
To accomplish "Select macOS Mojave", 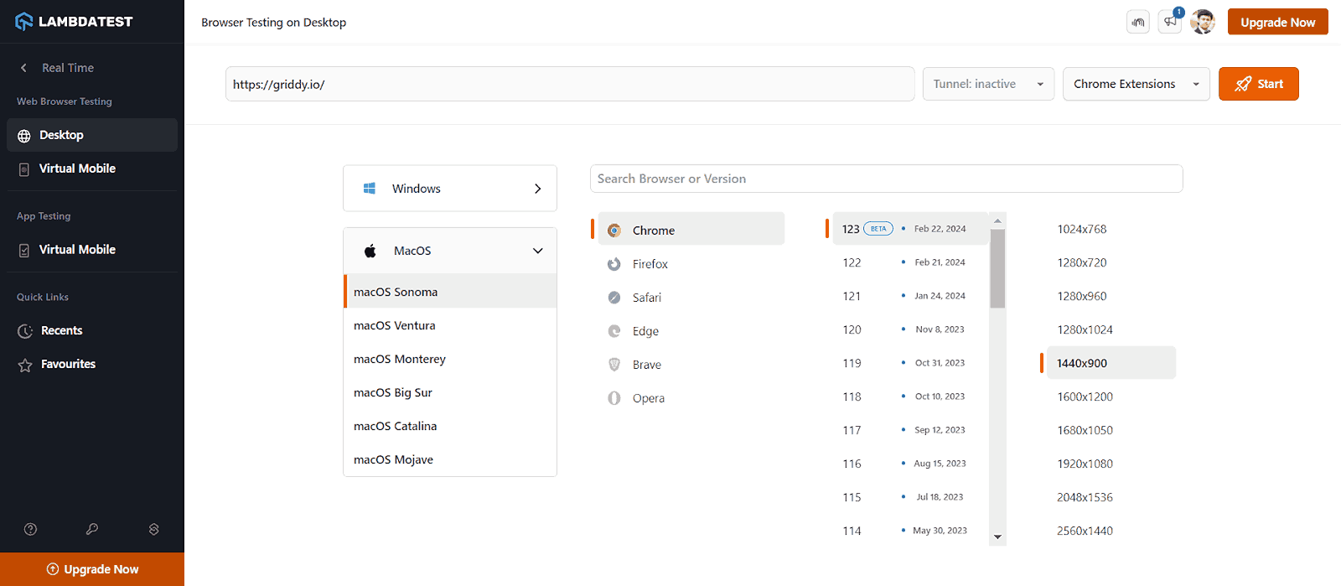I will pyautogui.click(x=450, y=459).
